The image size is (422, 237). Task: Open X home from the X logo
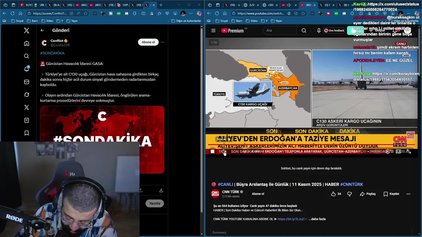[x=27, y=31]
